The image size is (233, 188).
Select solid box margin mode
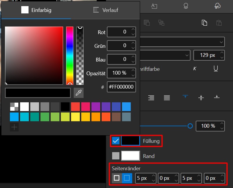117,178
